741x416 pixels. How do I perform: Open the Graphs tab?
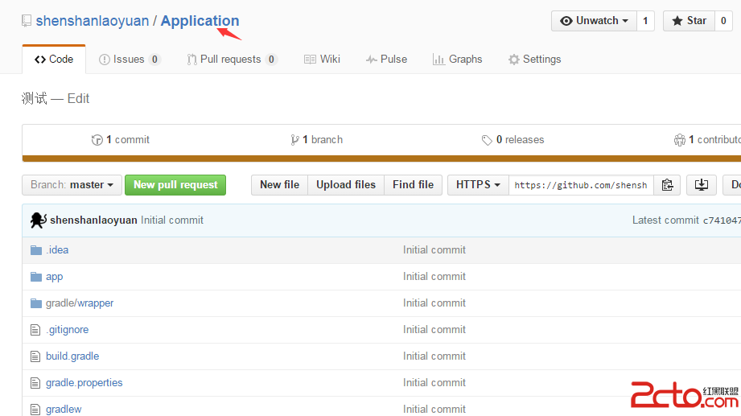[458, 59]
